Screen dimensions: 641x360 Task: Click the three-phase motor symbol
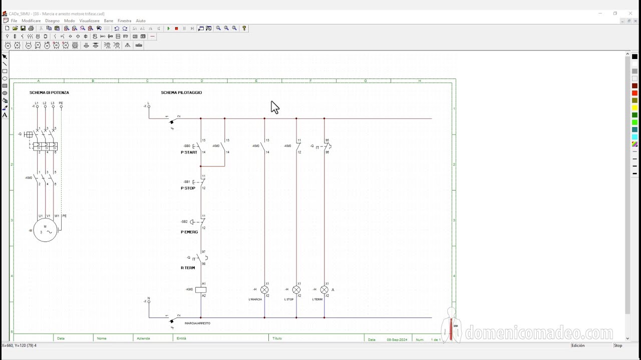[46, 230]
